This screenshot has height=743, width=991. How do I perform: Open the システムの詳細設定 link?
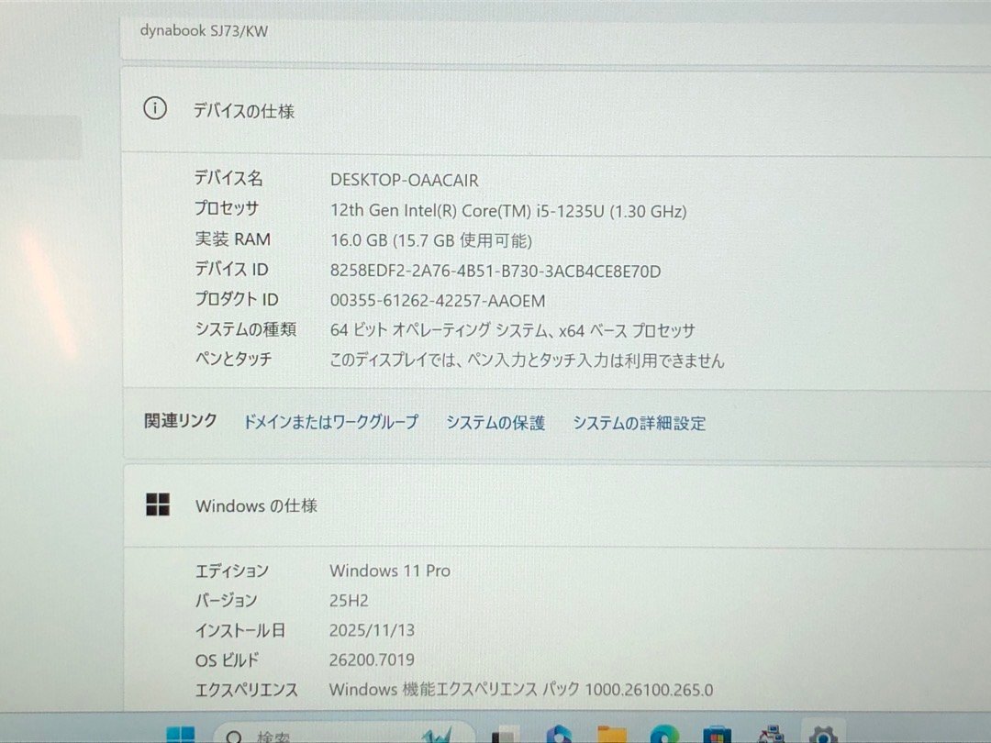point(639,423)
